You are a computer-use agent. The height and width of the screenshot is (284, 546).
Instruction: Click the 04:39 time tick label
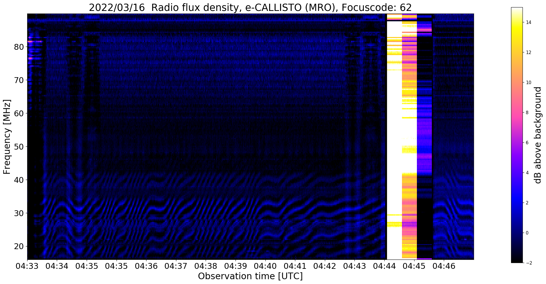(x=236, y=266)
